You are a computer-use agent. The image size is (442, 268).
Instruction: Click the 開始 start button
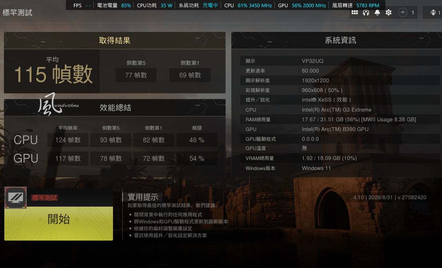pos(59,223)
